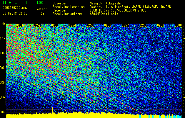Image resolution: width=185 pixels, height=118 pixels.
Task: Click the ICOM IC-575 receiver text
Action: (x=118, y=10)
